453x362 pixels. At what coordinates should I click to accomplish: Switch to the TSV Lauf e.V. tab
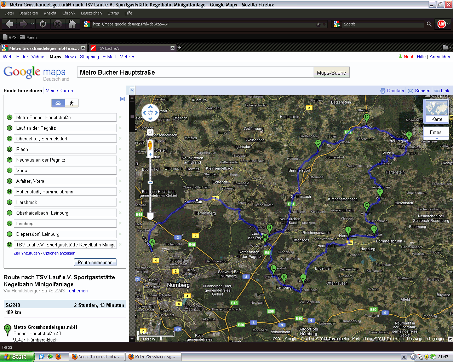coord(132,48)
